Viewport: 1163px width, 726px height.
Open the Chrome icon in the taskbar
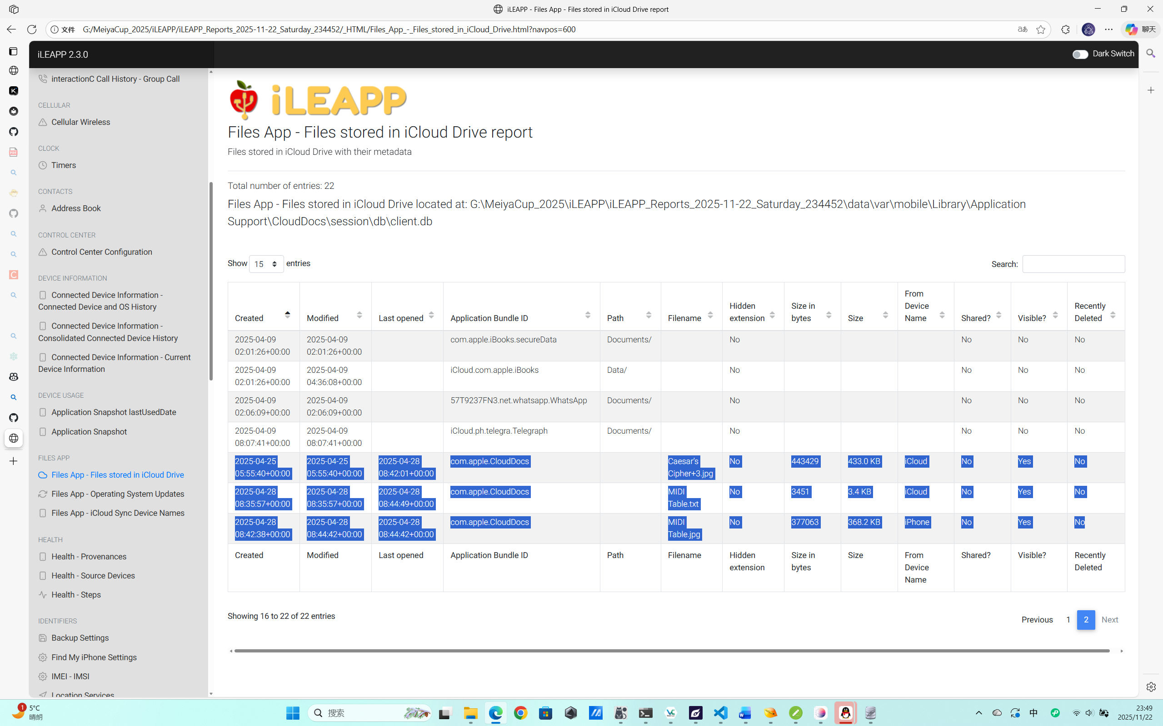(520, 713)
